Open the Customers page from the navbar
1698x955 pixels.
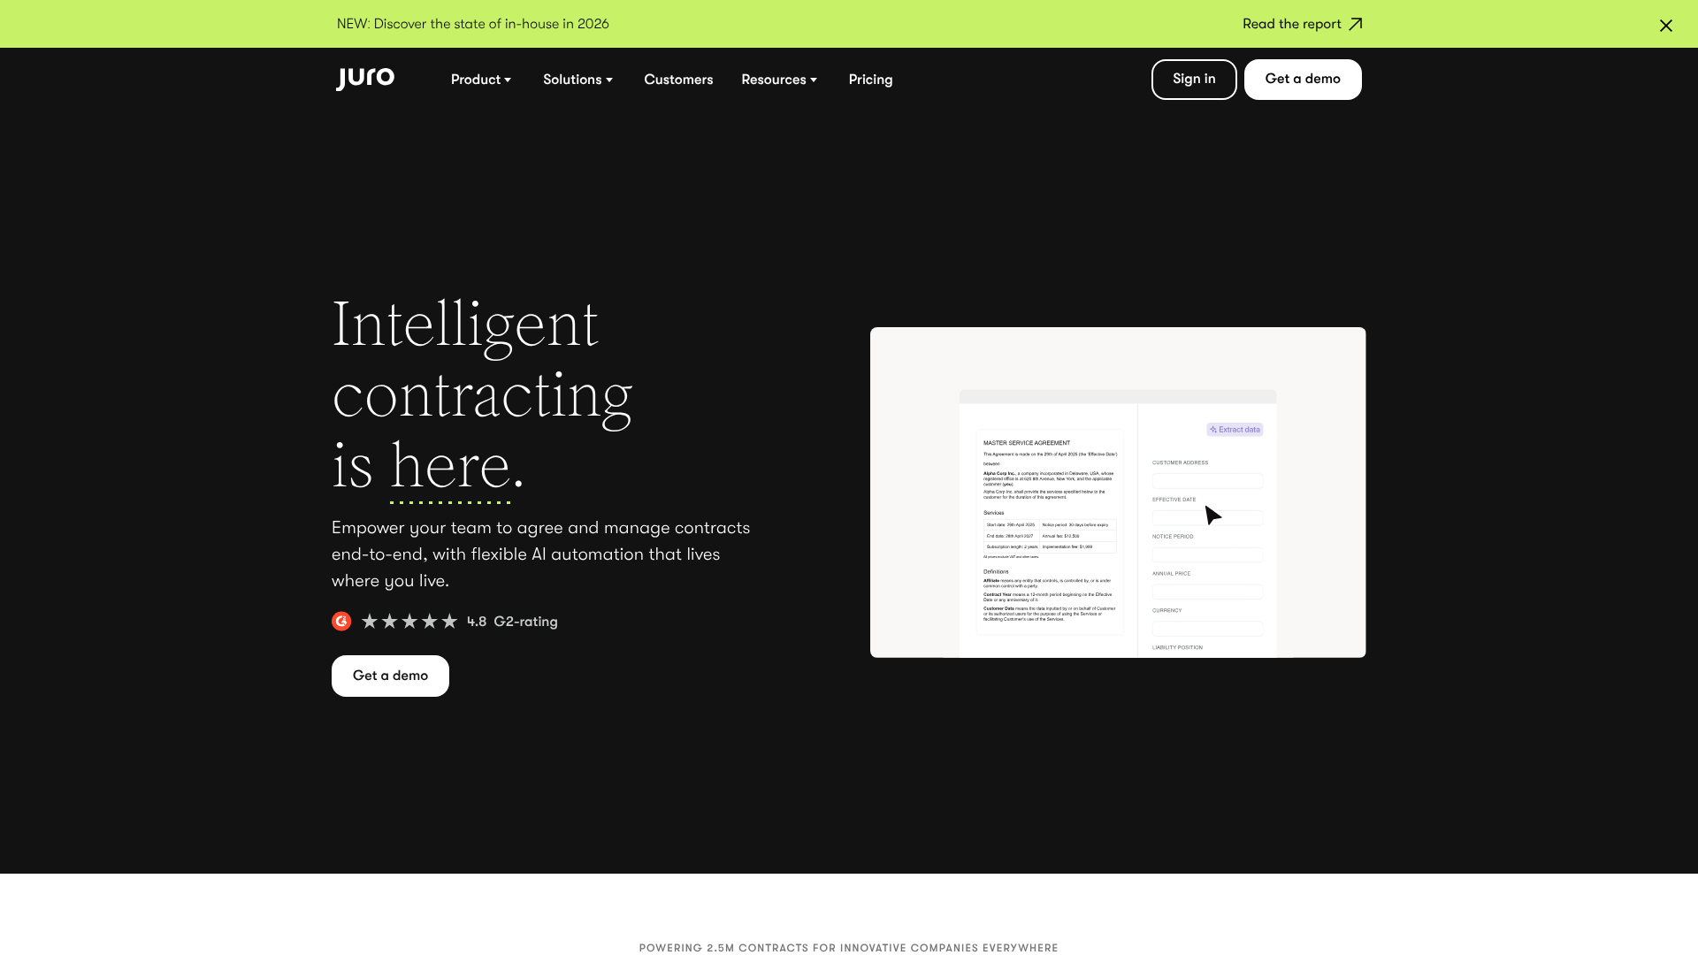(678, 80)
